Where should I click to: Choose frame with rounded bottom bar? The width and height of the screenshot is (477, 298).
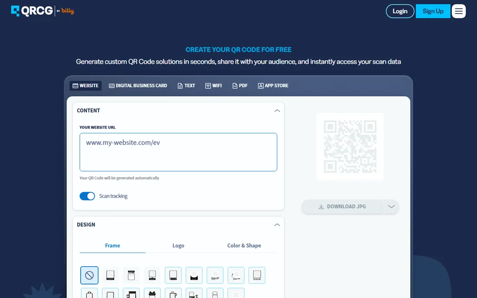[173, 275]
